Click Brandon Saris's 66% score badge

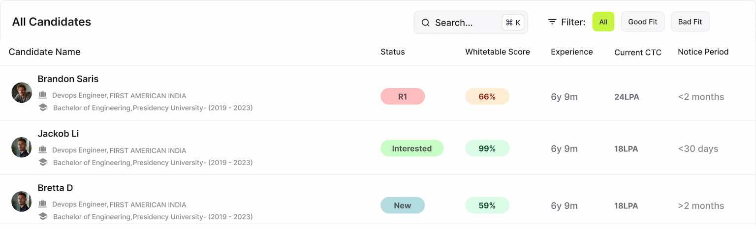pyautogui.click(x=487, y=97)
